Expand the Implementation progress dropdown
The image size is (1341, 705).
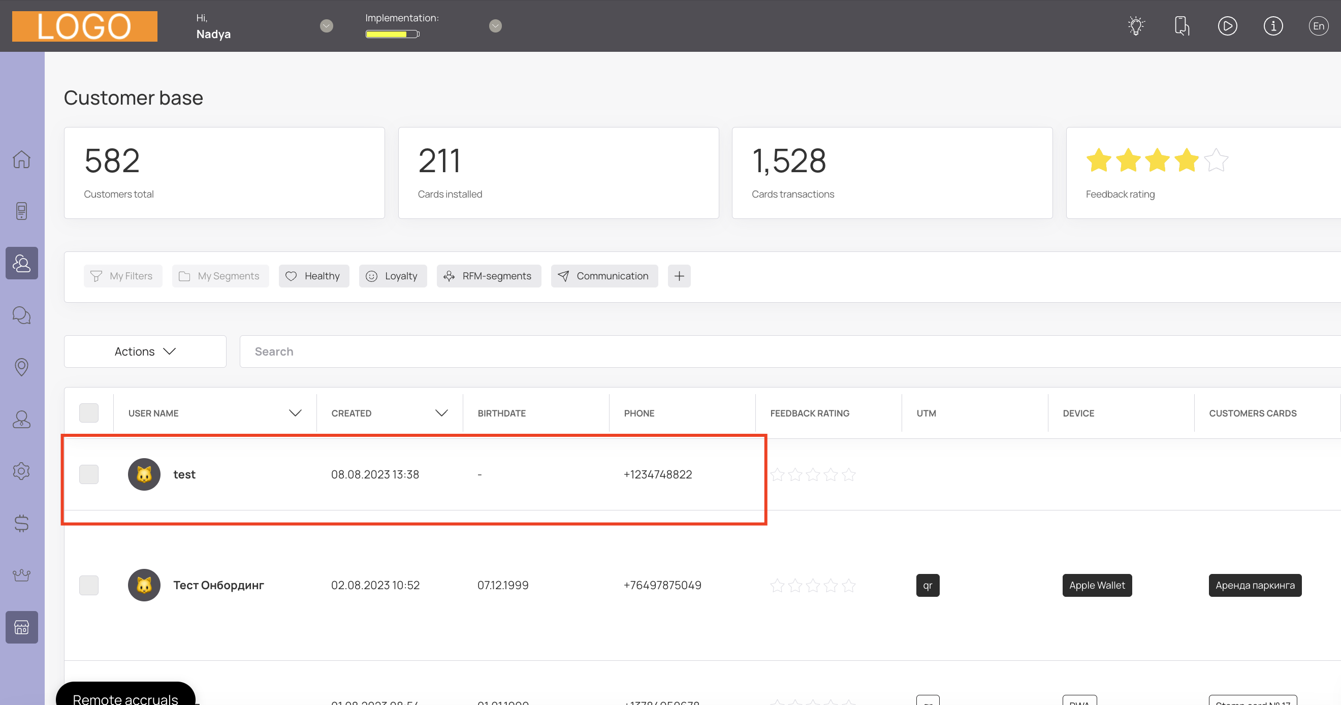pos(495,26)
